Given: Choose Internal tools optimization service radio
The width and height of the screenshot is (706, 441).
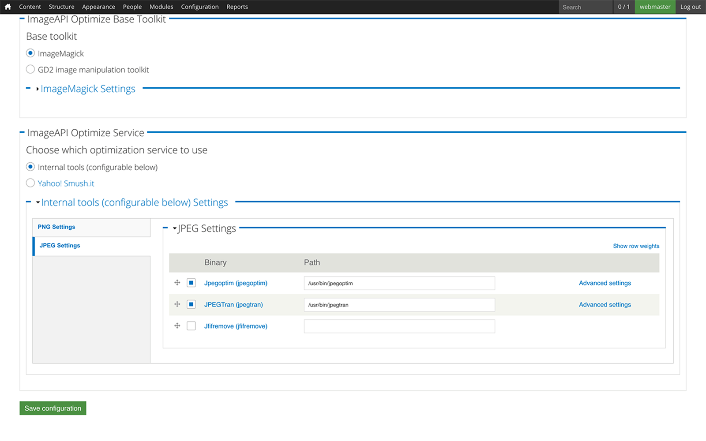Looking at the screenshot, I should (x=30, y=167).
